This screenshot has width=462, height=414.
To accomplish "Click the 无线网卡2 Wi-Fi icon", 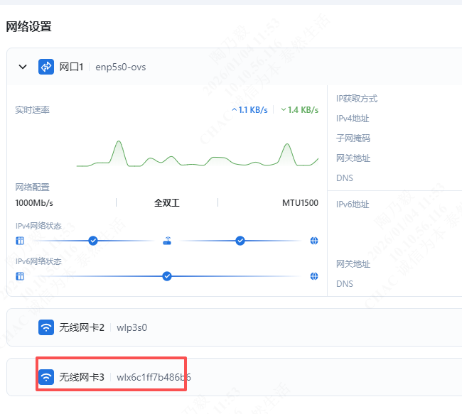I will pos(46,327).
